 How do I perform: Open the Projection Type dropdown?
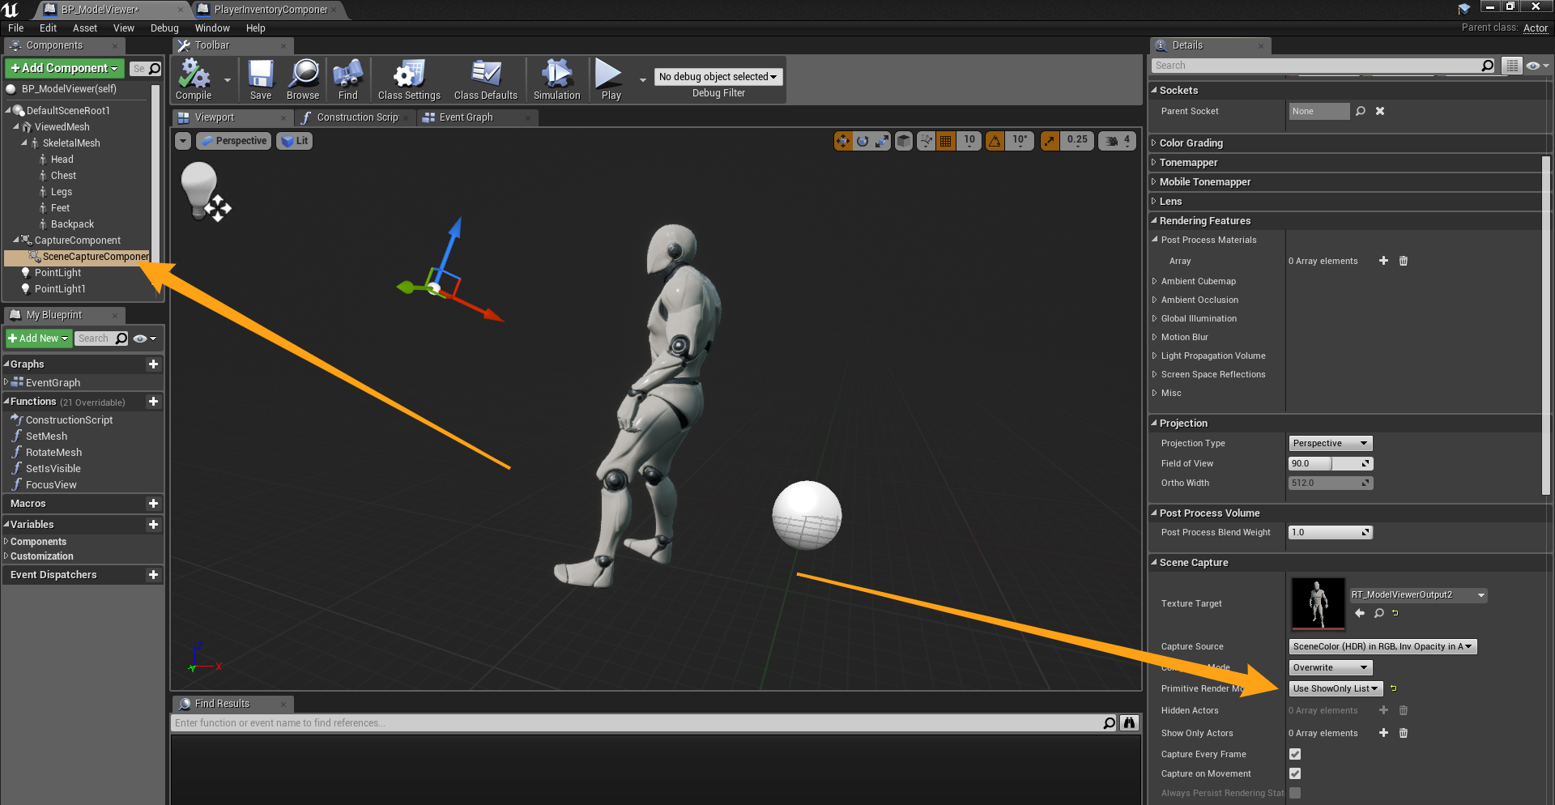click(x=1330, y=443)
